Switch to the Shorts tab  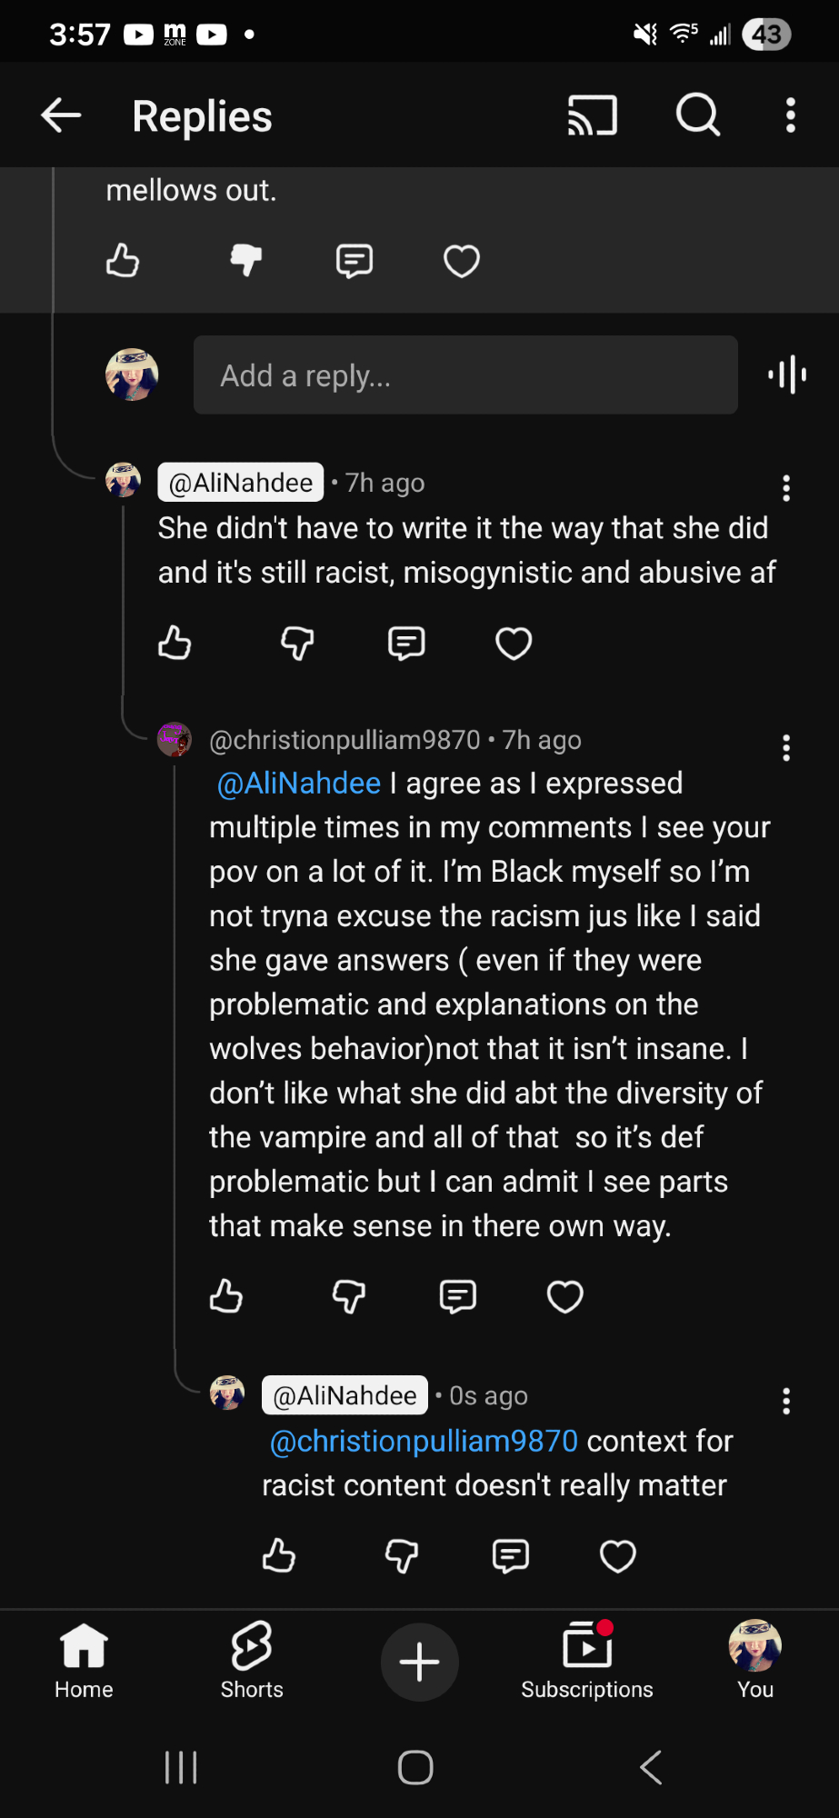(252, 1662)
